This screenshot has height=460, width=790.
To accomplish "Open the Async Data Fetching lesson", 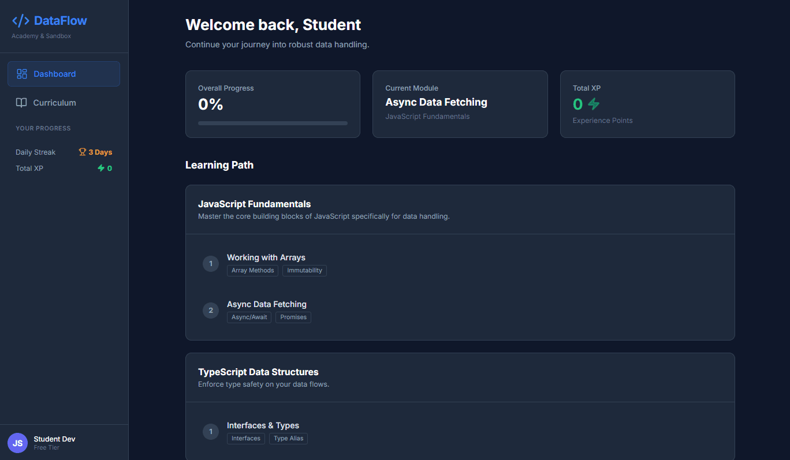I will [267, 304].
